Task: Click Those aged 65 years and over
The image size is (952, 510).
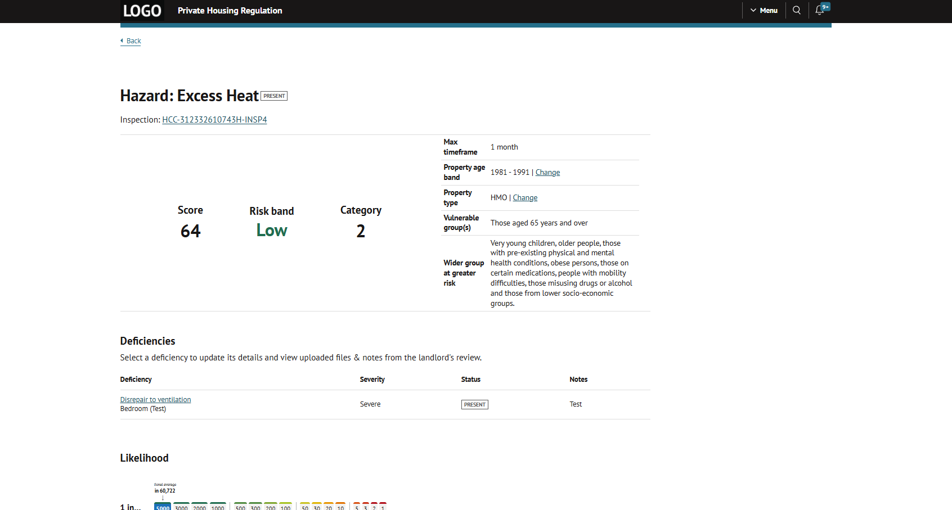Action: click(539, 223)
